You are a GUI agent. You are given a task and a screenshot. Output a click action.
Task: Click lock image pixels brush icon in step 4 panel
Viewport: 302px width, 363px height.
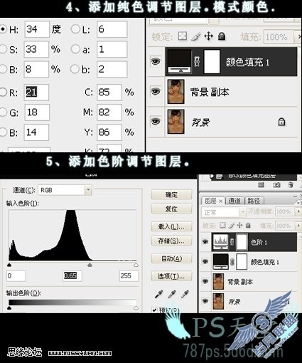pyautogui.click(x=195, y=36)
